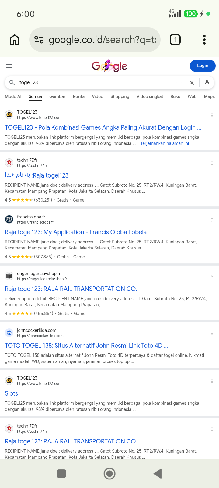The width and height of the screenshot is (219, 488).
Task: Open the Google hamburger menu
Action: point(9,66)
